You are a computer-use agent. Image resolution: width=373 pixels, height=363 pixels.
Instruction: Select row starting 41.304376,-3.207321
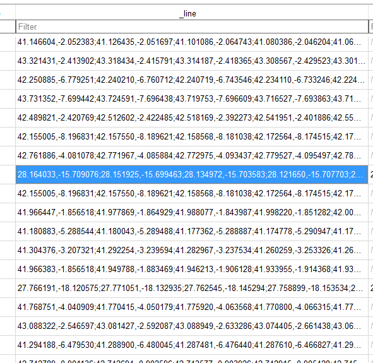coord(192,250)
